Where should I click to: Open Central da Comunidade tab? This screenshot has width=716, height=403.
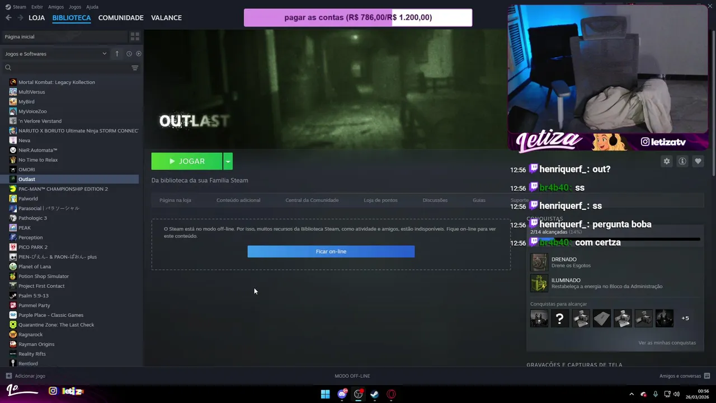[312, 200]
